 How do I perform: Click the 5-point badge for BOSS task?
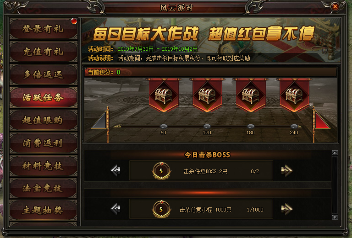coord(161,171)
